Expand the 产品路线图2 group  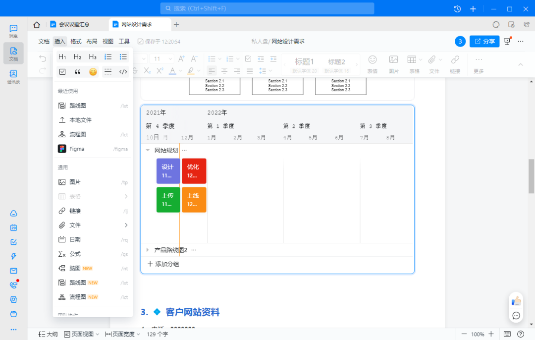148,250
